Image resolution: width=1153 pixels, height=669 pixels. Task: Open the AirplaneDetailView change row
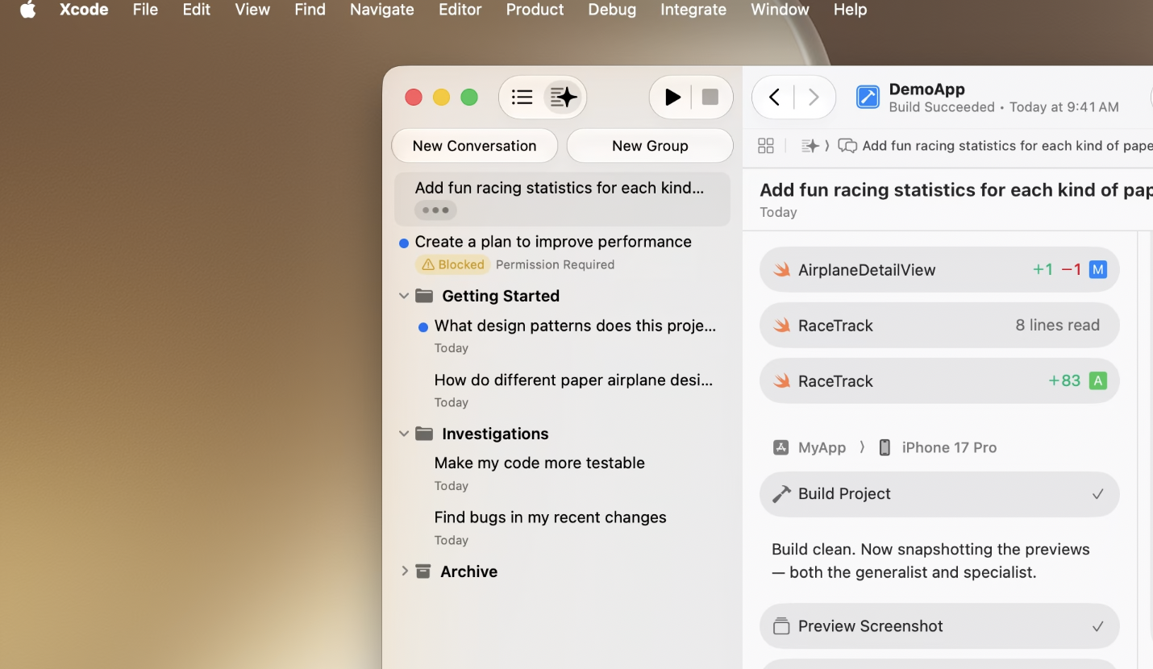point(939,270)
